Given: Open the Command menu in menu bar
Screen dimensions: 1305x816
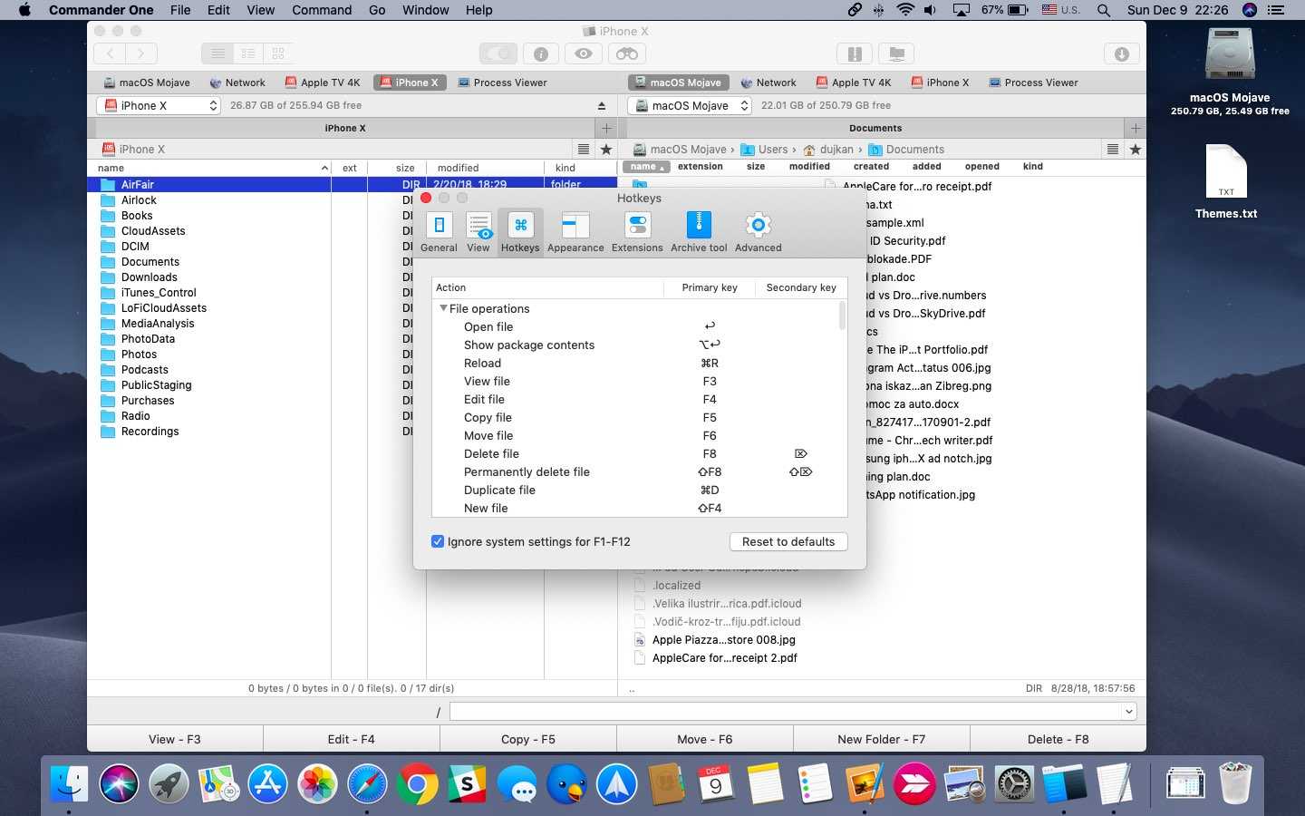Looking at the screenshot, I should pyautogui.click(x=321, y=10).
